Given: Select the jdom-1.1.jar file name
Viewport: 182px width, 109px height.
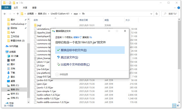Looking at the screenshot, I should (43, 62).
